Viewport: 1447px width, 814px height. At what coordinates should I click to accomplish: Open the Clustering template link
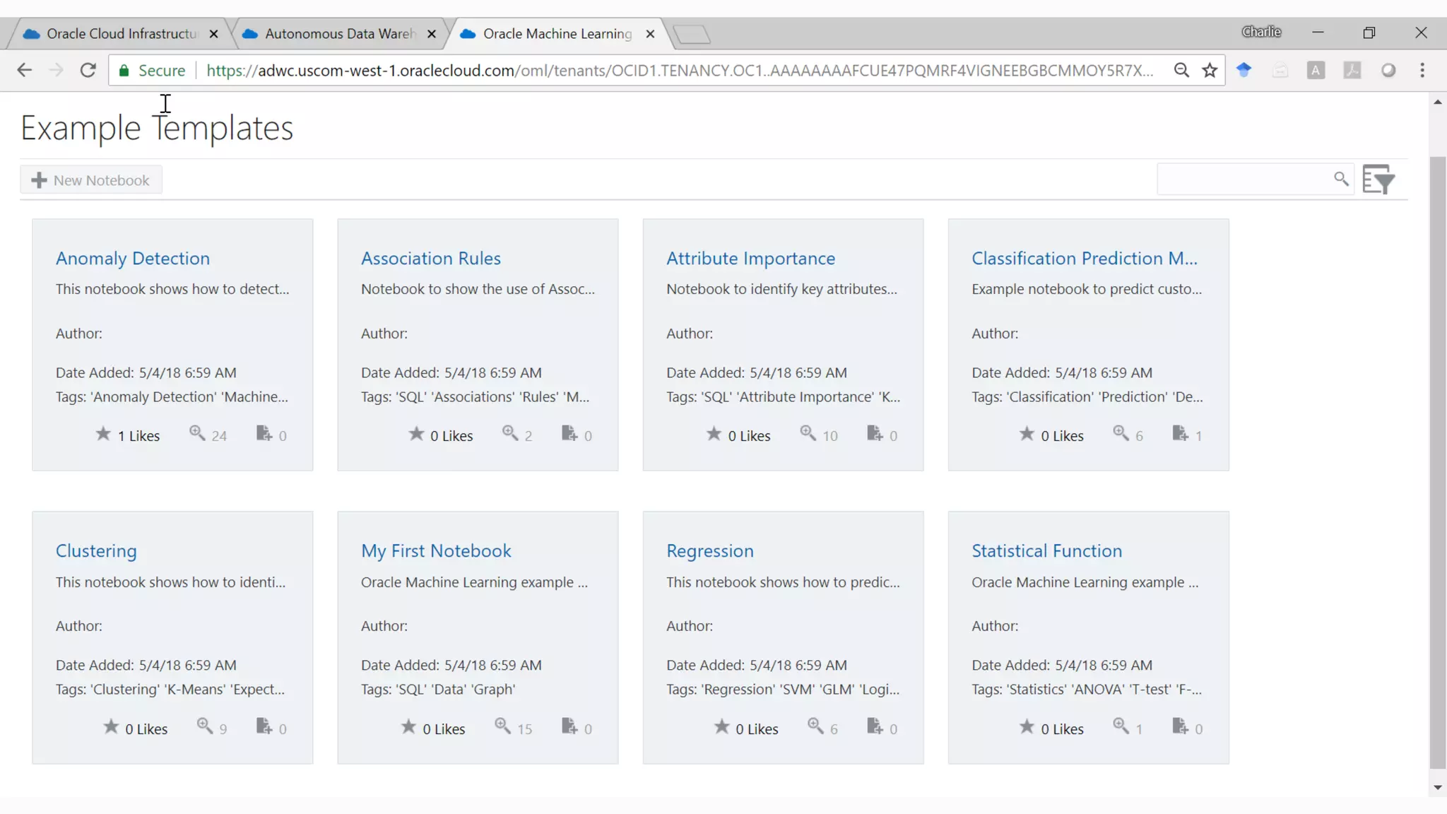click(x=96, y=551)
